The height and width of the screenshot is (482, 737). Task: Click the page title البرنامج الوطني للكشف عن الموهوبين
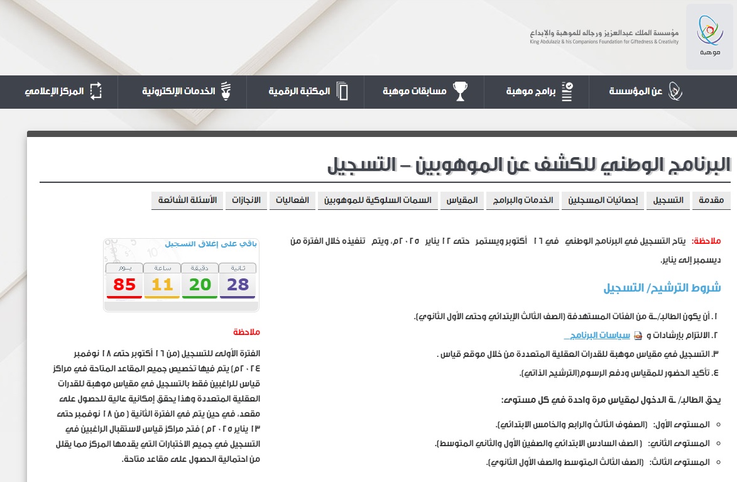click(529, 165)
